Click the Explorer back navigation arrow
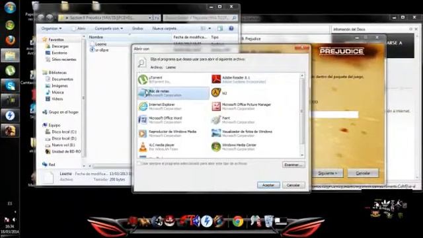 (x=41, y=18)
